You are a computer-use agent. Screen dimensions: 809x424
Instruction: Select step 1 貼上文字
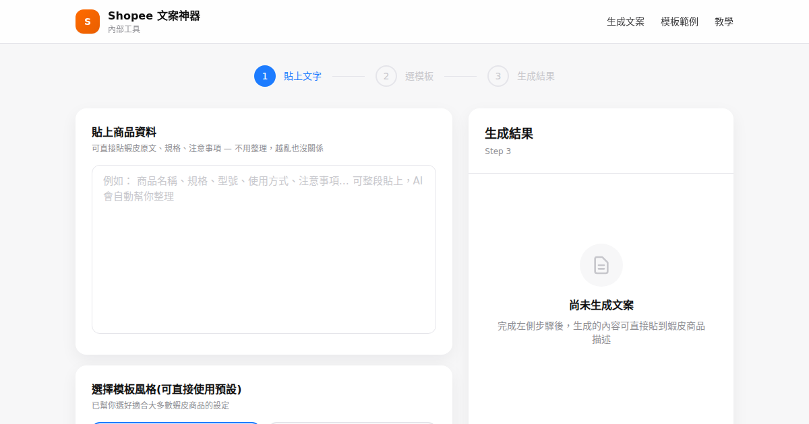[288, 76]
